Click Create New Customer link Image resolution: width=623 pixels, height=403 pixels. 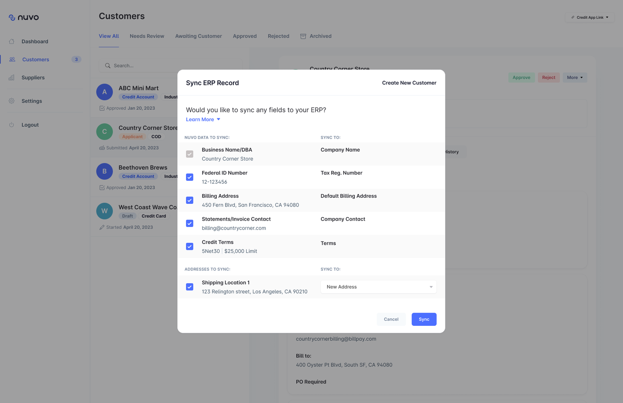[409, 83]
